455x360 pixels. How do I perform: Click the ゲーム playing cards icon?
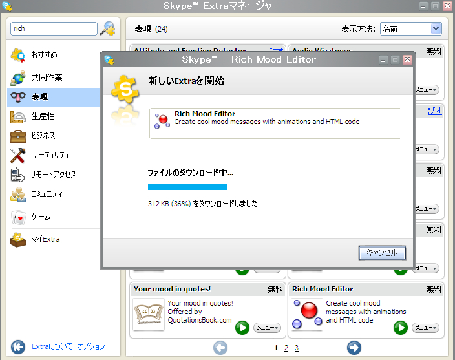(x=18, y=217)
